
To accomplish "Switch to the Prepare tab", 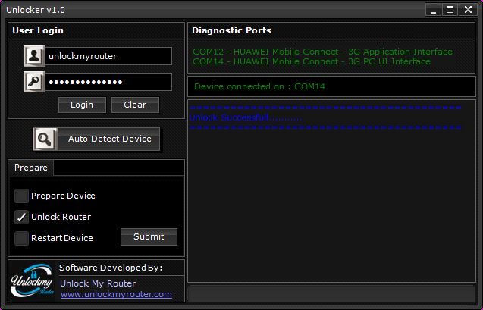I will pos(31,168).
